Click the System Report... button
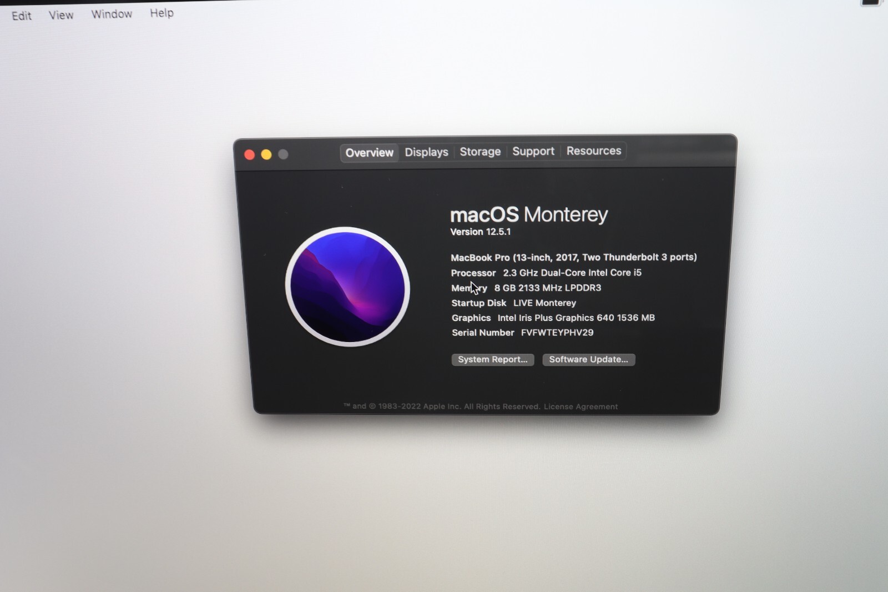Screen dimensions: 888x592 pyautogui.click(x=493, y=359)
